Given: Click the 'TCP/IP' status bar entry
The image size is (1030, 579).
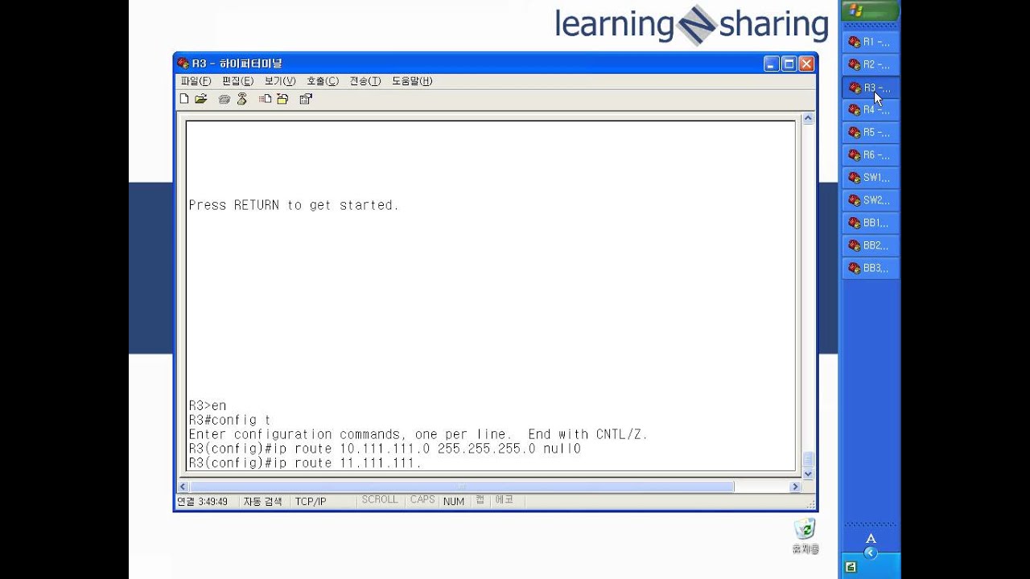Looking at the screenshot, I should click(311, 502).
